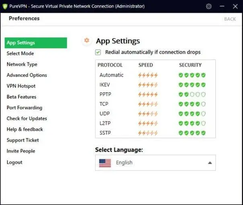Open Beta Features section
This screenshot has width=243, height=205.
coord(21,97)
